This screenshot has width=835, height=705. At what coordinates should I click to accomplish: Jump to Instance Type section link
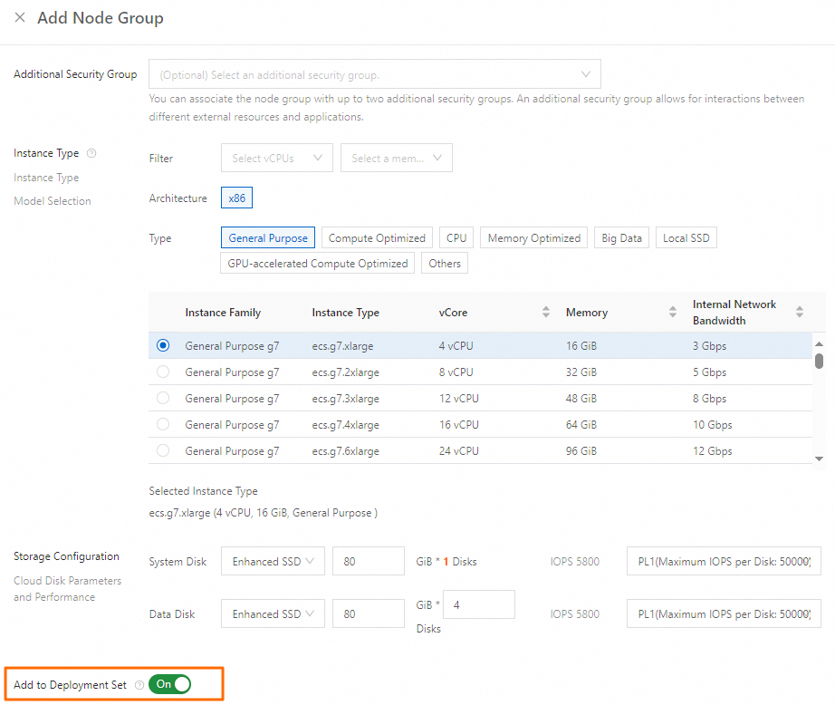[x=46, y=178]
